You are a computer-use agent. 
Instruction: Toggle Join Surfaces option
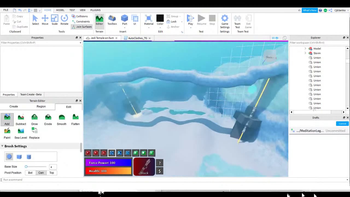[x=82, y=27]
